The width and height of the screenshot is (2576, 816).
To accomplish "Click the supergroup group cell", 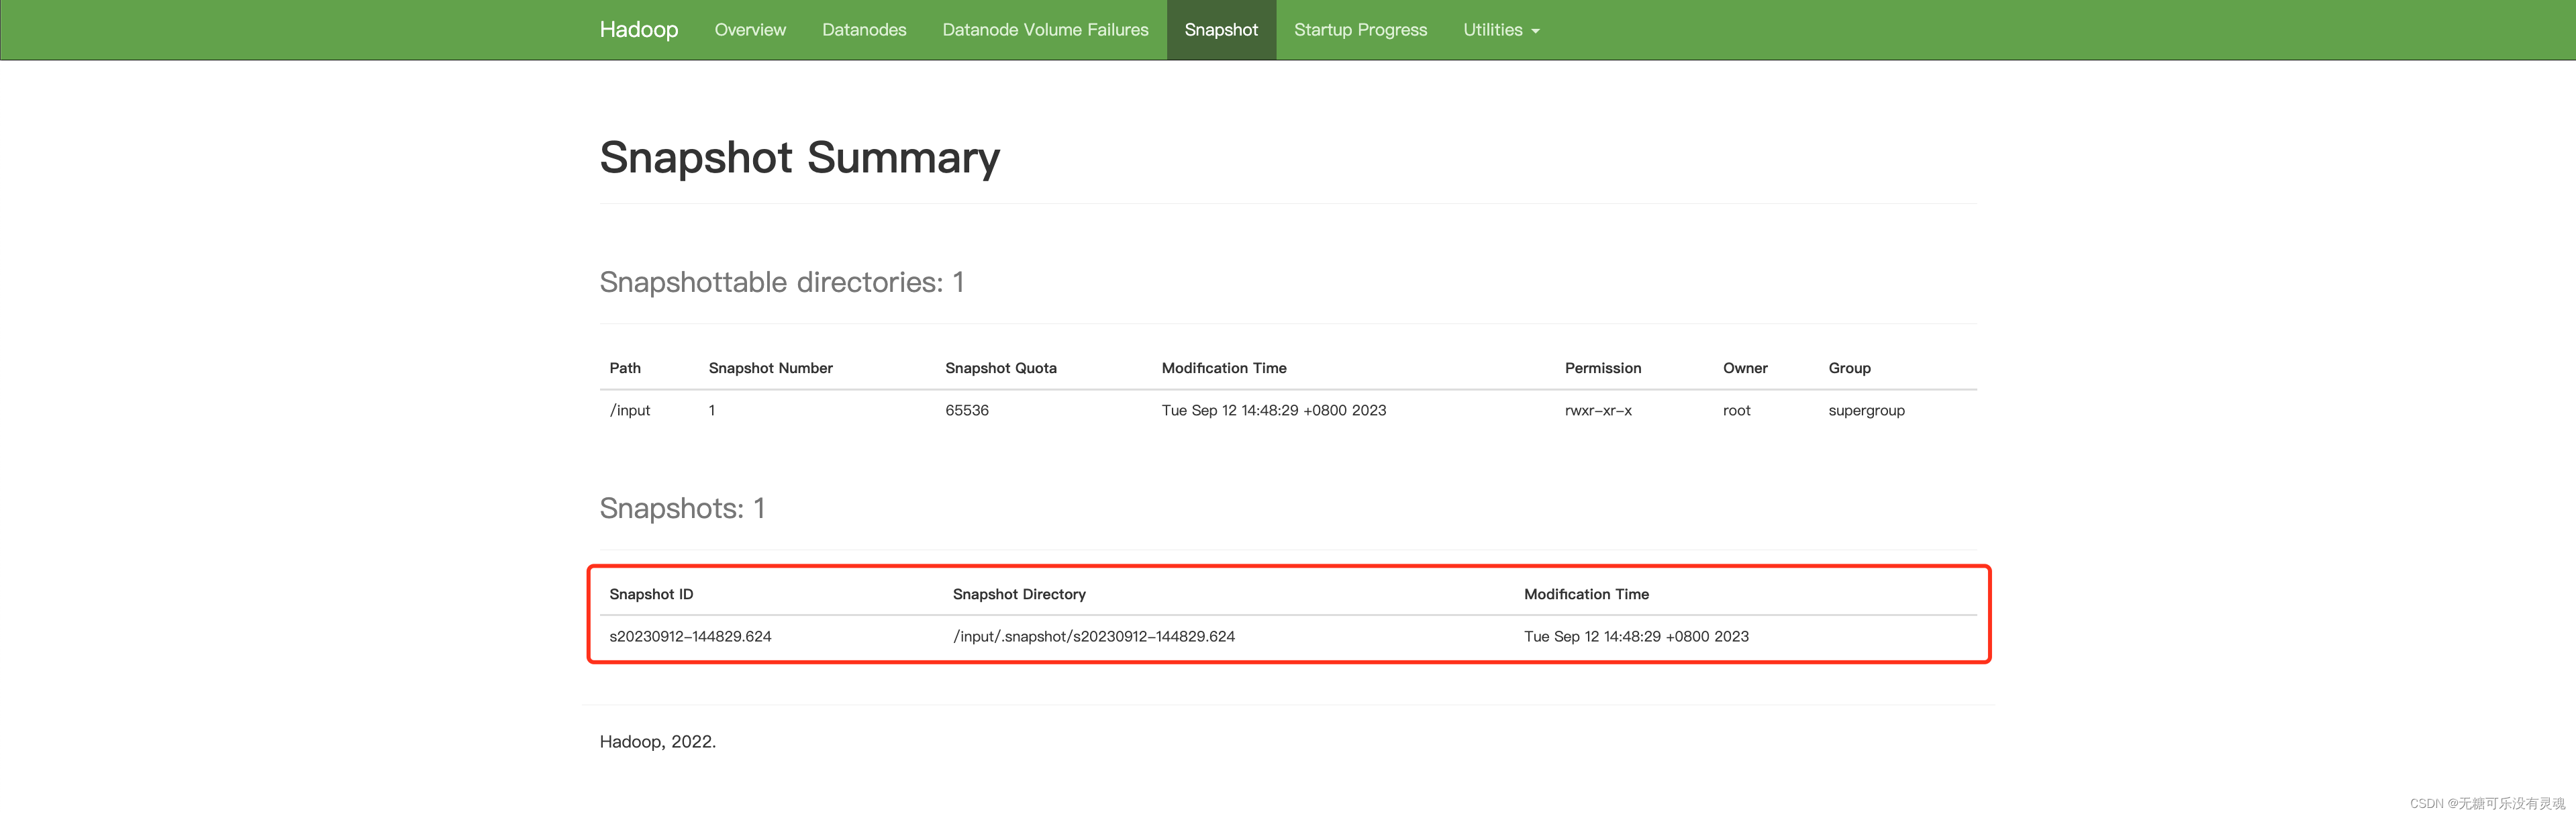I will 1866,410.
